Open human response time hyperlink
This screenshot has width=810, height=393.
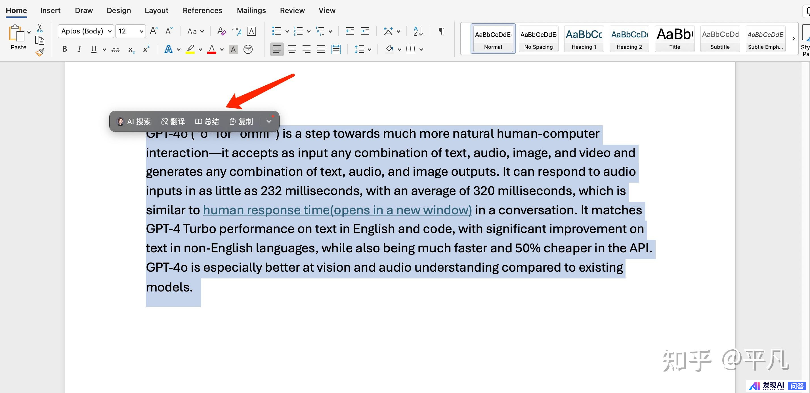tap(337, 210)
